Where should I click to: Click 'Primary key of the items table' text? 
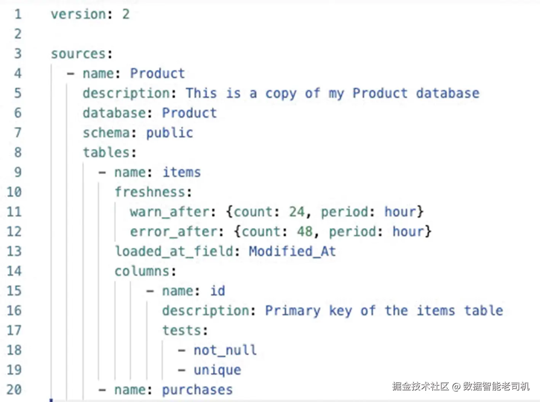pyautogui.click(x=384, y=311)
